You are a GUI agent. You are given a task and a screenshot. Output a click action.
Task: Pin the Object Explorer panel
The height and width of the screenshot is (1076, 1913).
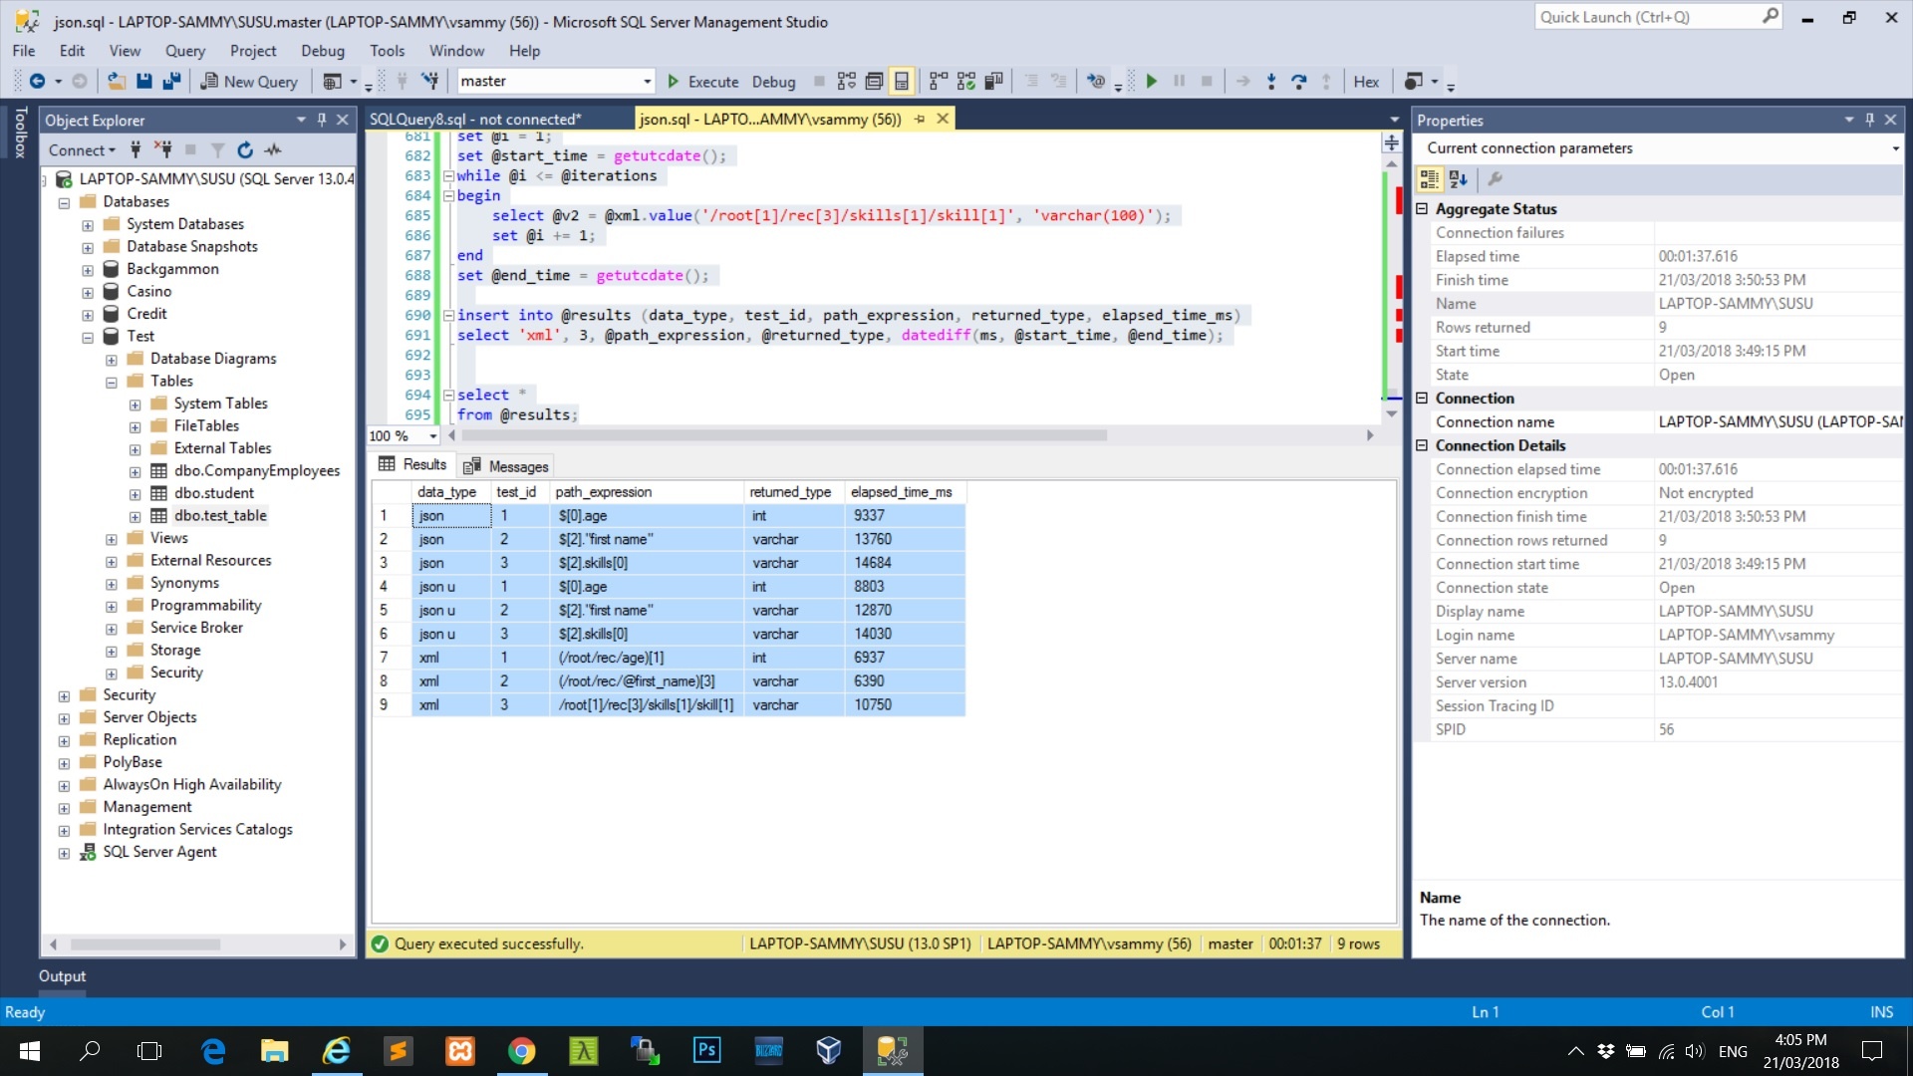tap(322, 120)
